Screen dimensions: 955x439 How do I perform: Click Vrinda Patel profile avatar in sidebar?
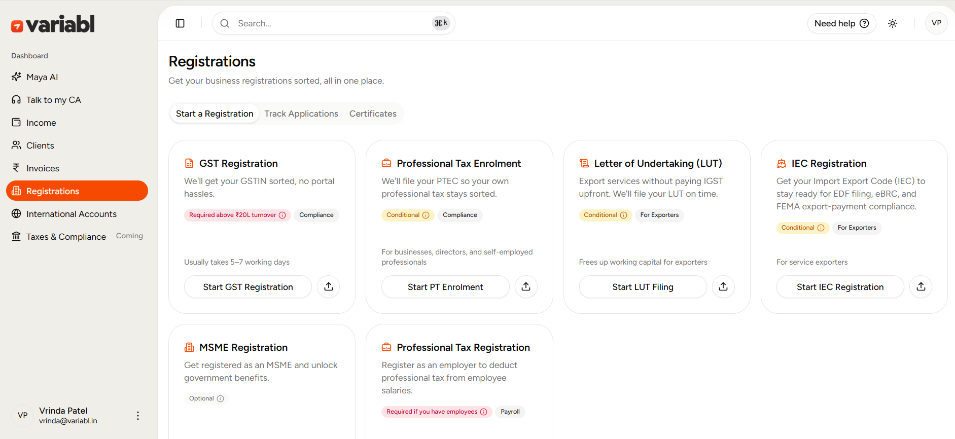22,415
